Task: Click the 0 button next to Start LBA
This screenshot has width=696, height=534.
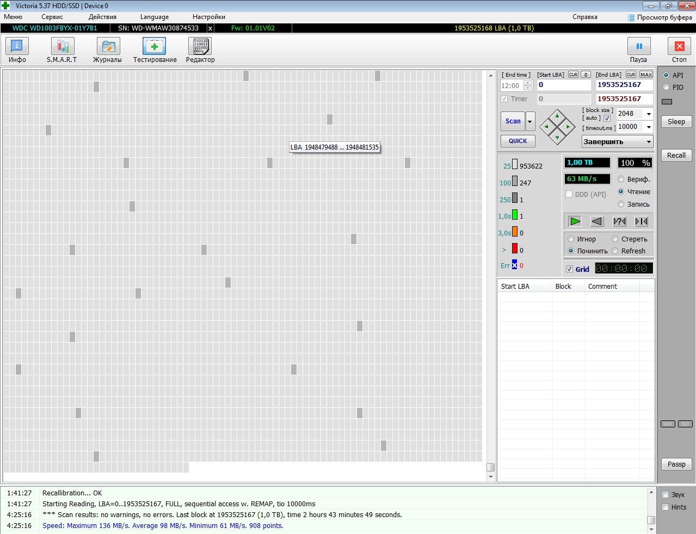Action: [586, 74]
